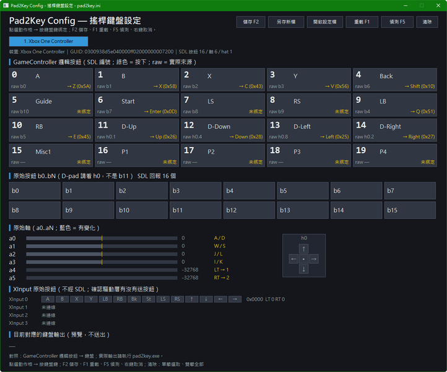Image resolution: width=447 pixels, height=372 pixels.
Task: Select logical button 2 X tile
Action: 223,80
